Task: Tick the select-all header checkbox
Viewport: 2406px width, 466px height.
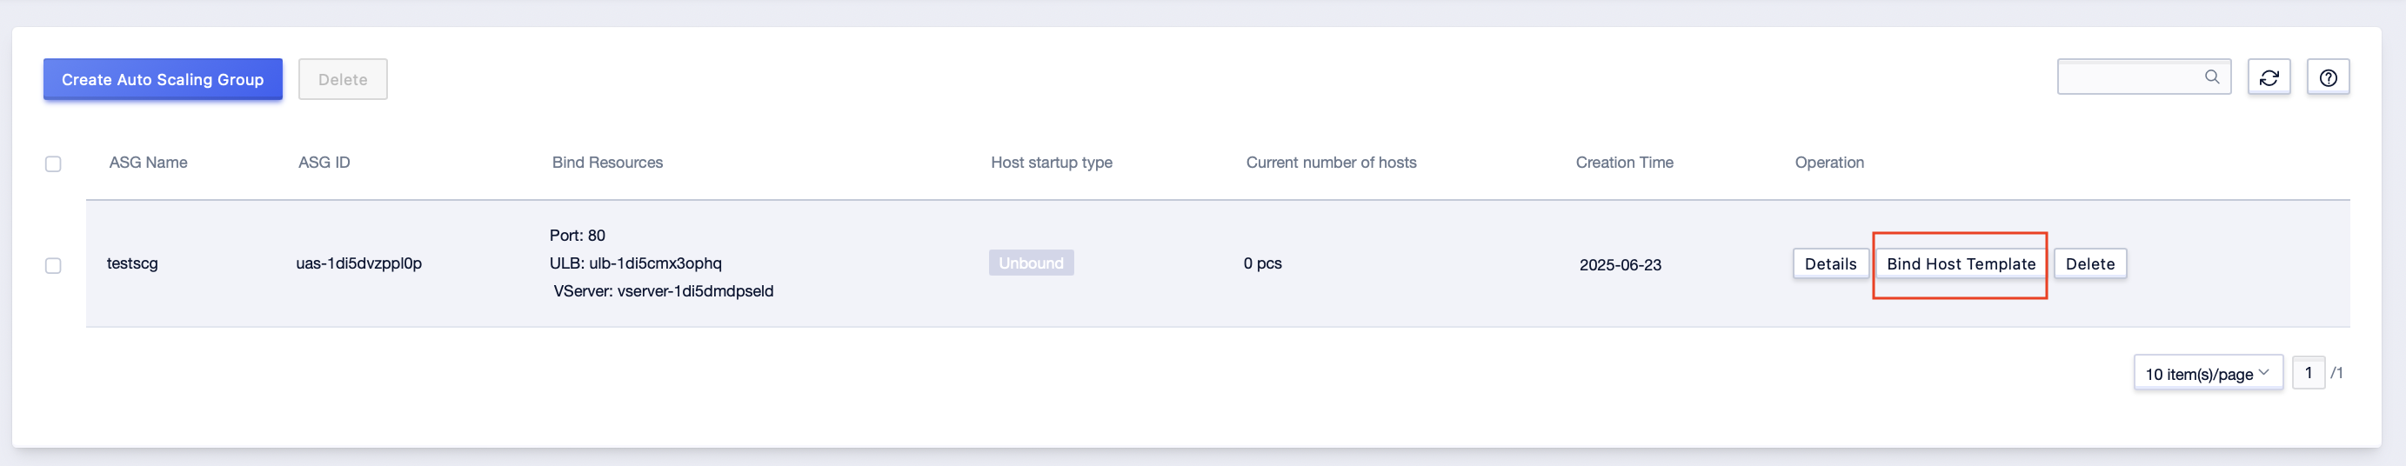Action: [53, 163]
